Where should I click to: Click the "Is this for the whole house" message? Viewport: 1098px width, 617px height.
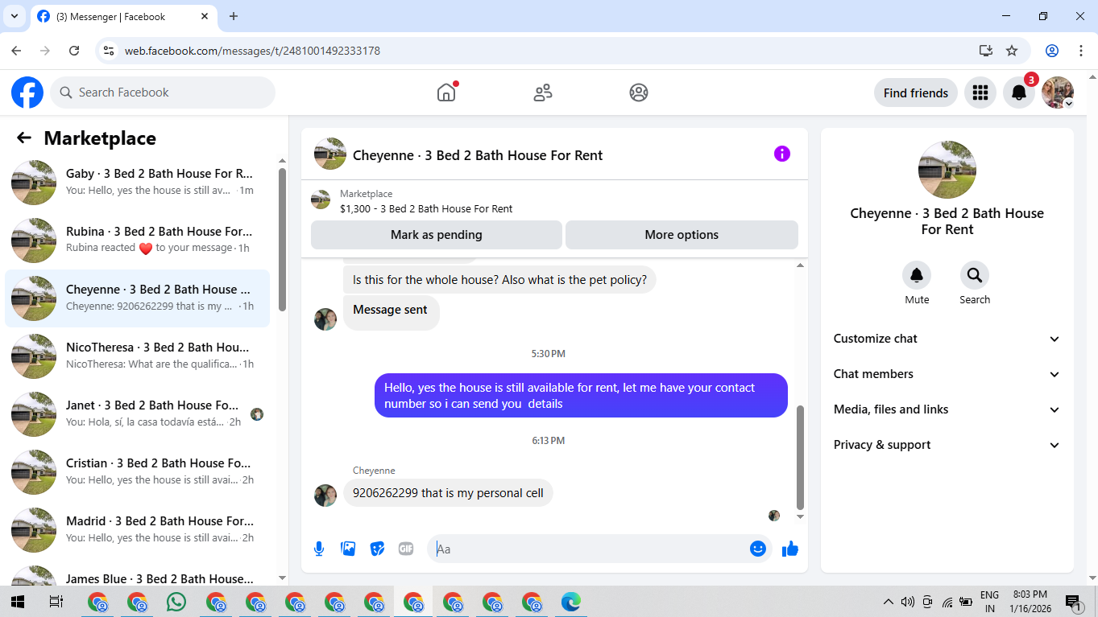click(499, 280)
